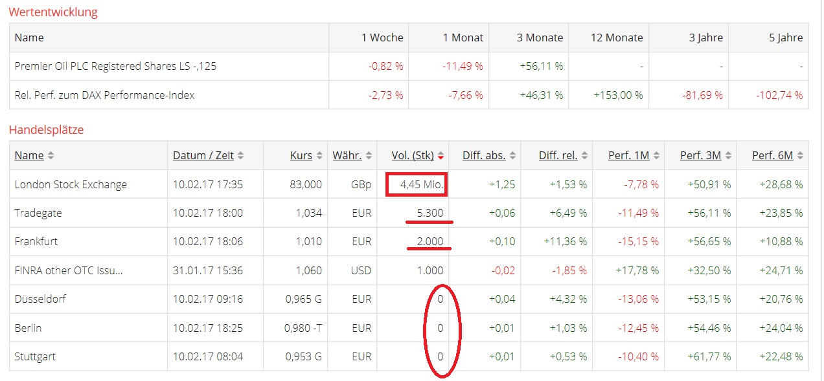Select the Tradegate exchange name
This screenshot has height=381, width=824.
click(38, 213)
